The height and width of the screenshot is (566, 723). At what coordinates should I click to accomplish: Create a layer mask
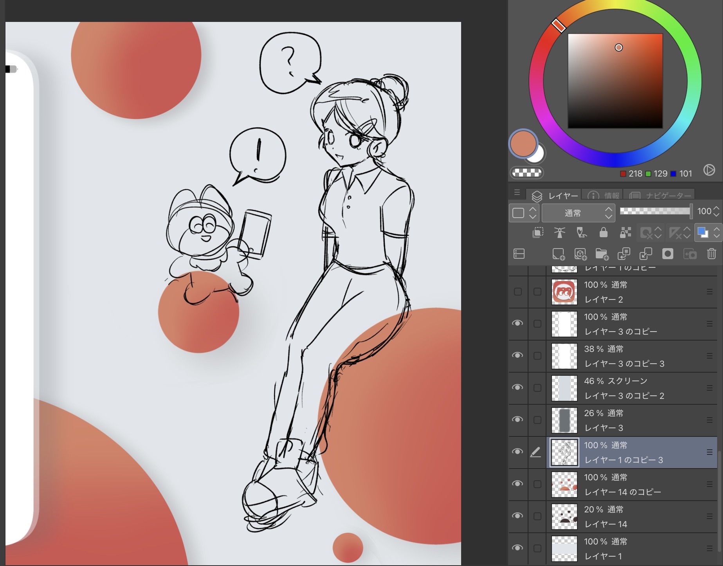coord(667,254)
